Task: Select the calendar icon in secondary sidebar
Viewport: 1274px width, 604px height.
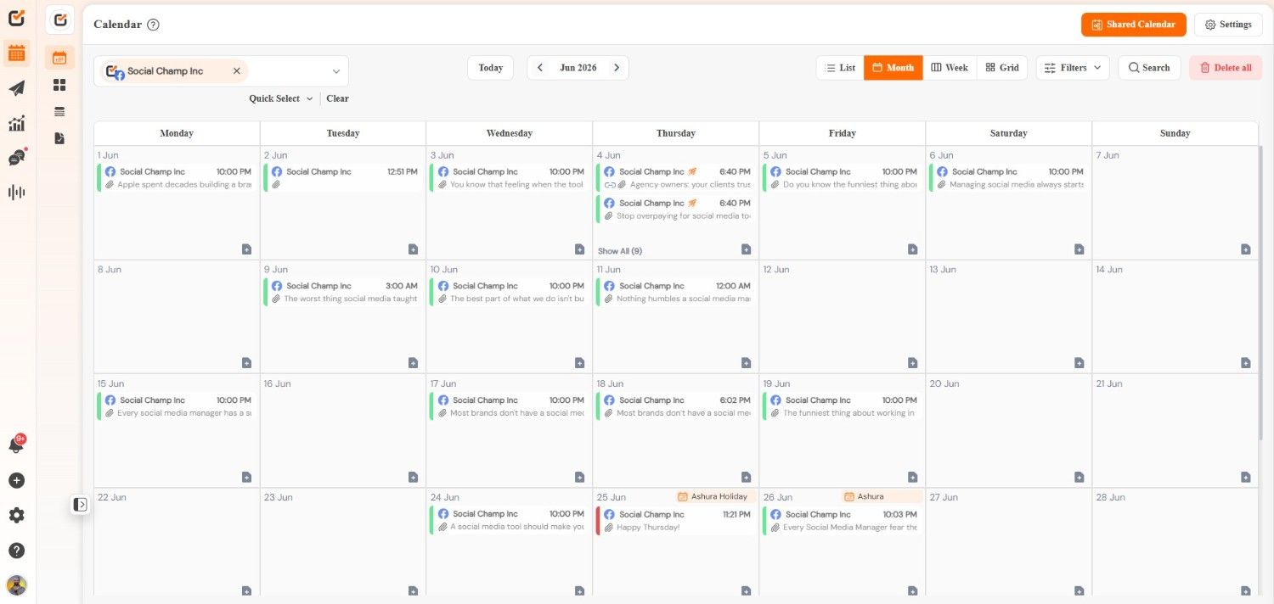Action: click(x=59, y=58)
